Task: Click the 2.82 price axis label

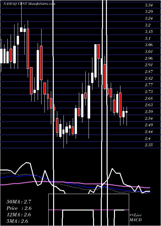Action: (x=149, y=78)
